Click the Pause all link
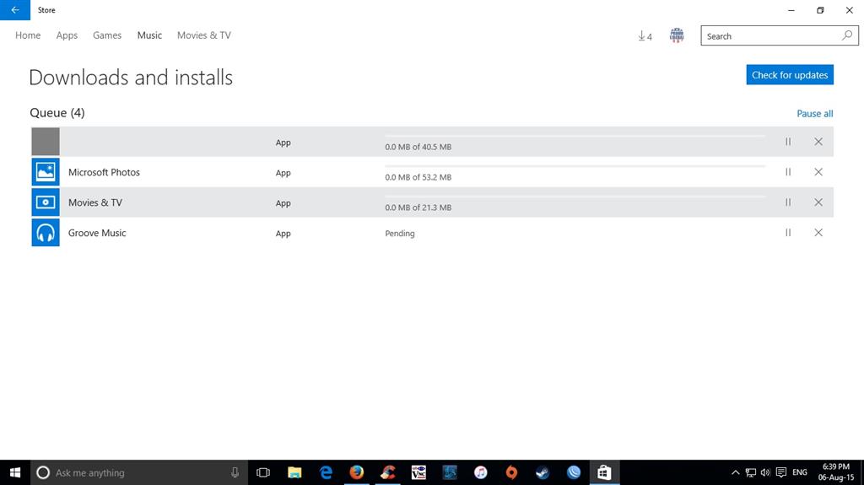 pos(814,114)
